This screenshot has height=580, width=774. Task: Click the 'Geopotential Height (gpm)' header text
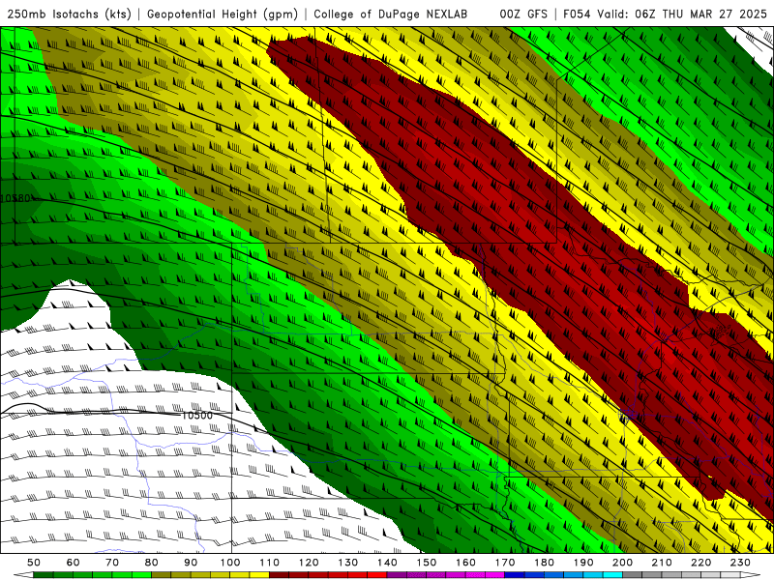223,14
